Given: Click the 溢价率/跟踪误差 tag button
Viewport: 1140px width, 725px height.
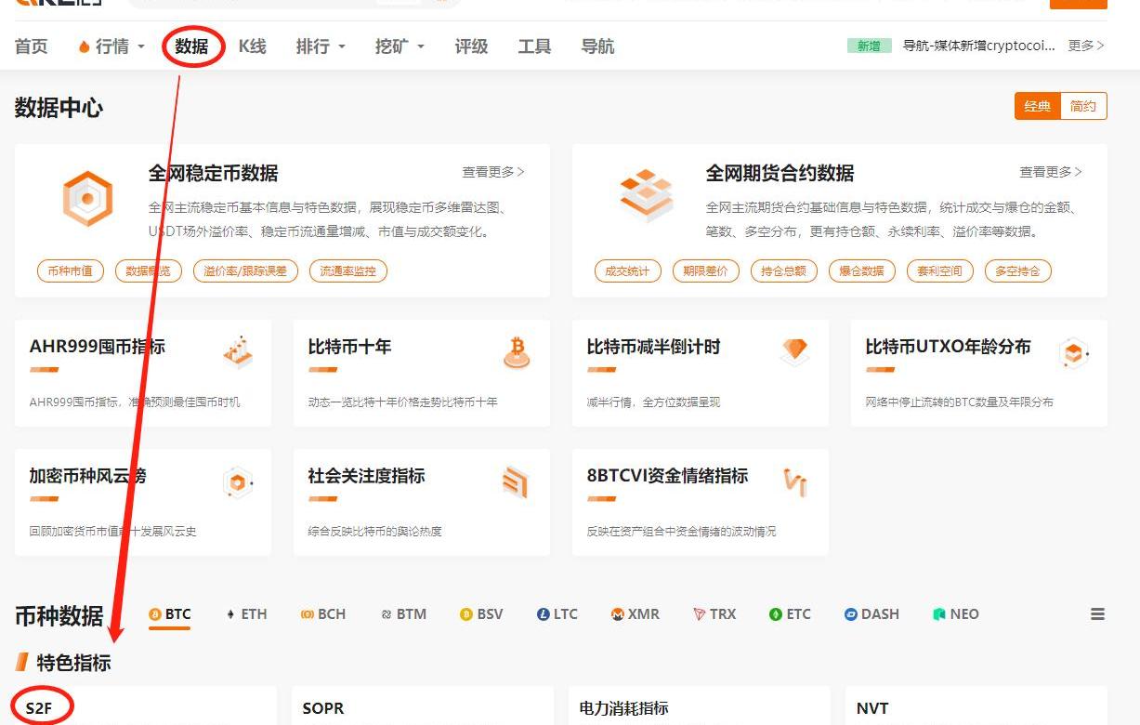Looking at the screenshot, I should coord(245,271).
